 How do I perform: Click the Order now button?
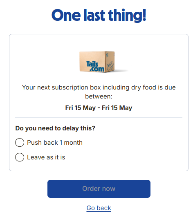[99, 189]
